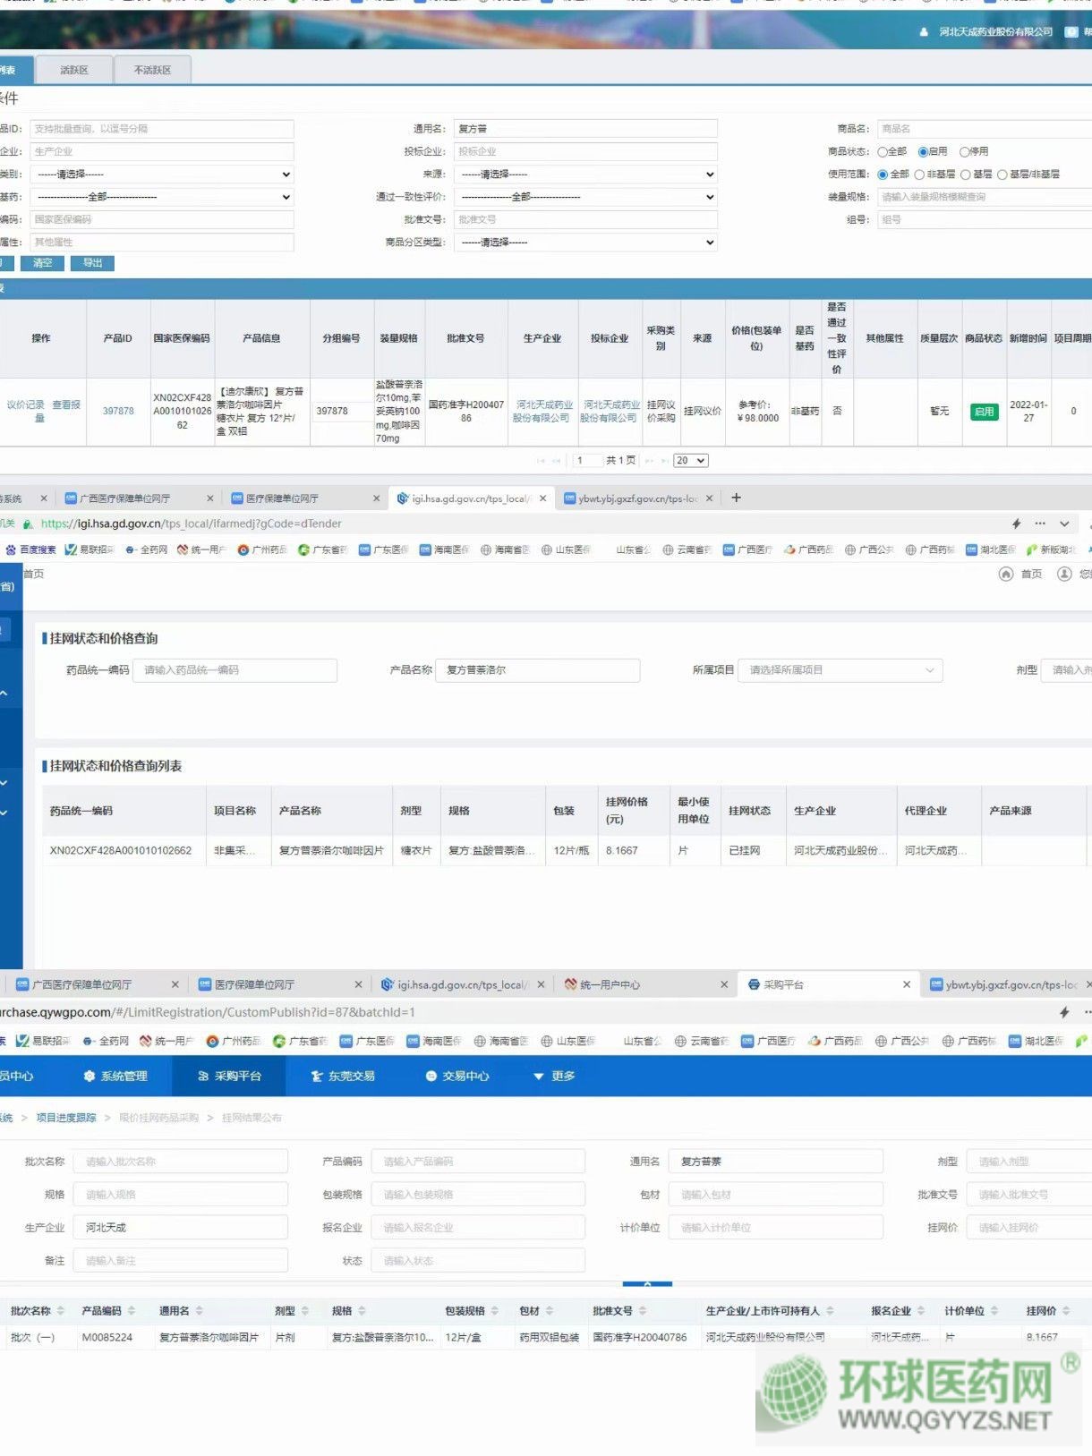Close the 统一用户中心 browser tab
The height and width of the screenshot is (1456, 1092).
click(x=724, y=984)
